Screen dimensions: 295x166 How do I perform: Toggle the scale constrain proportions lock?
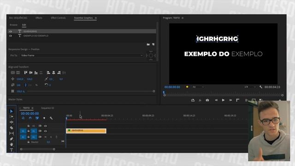click(26, 85)
